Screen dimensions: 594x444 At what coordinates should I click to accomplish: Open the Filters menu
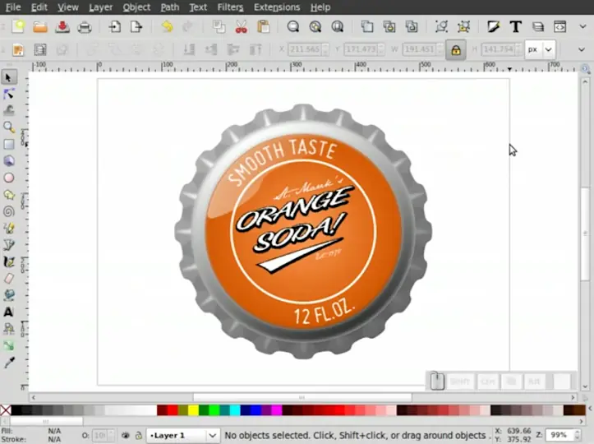(230, 7)
